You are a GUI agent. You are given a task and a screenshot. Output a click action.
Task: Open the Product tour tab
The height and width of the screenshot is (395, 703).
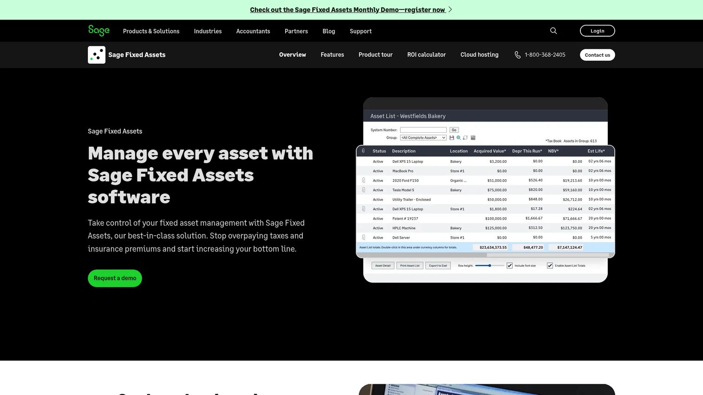376,55
